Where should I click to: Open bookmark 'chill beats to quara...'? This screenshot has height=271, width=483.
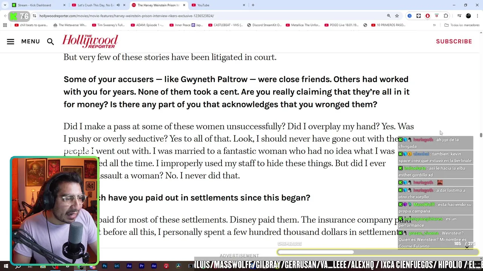click(x=31, y=25)
